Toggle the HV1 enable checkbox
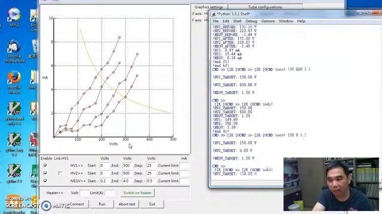This screenshot has height=214, width=382. [45, 165]
